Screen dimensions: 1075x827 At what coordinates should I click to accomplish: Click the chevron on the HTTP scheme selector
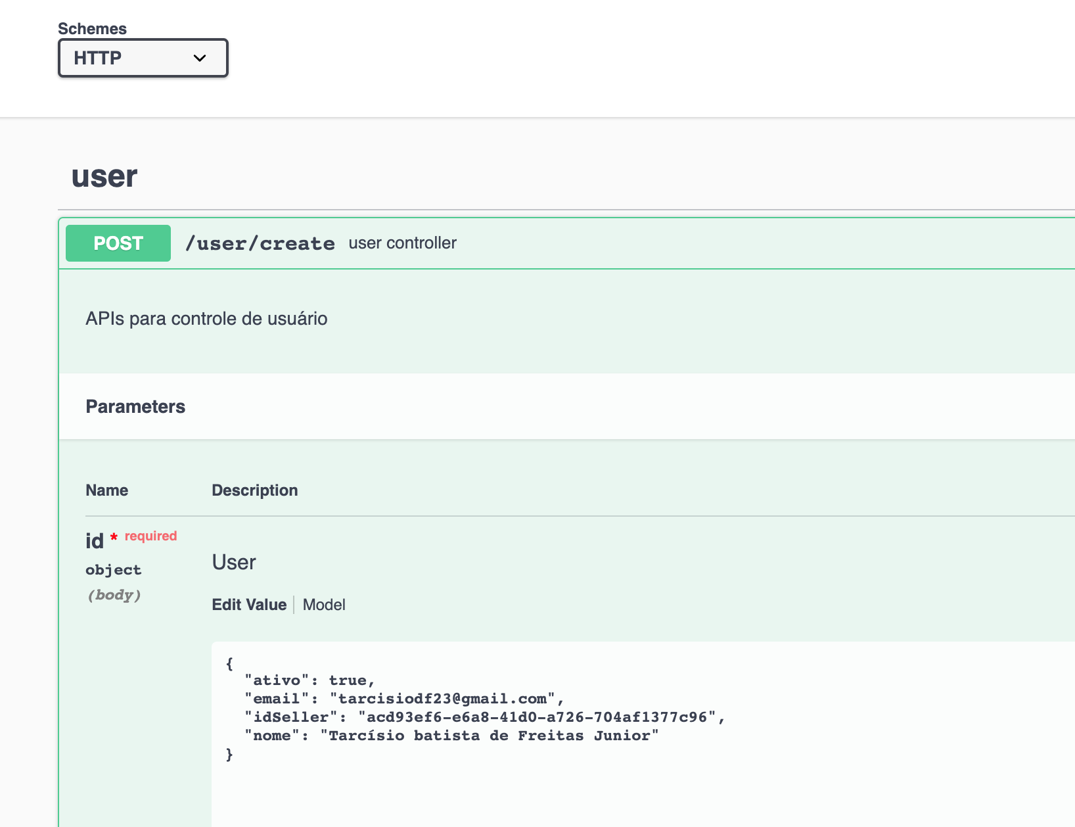[200, 58]
